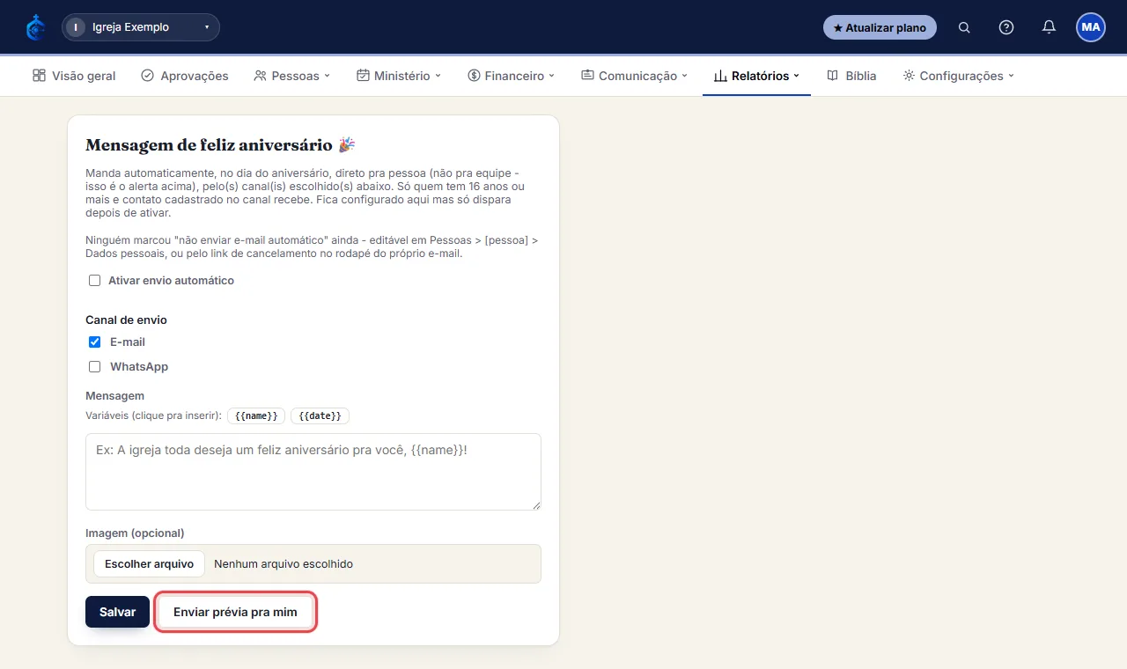The height and width of the screenshot is (669, 1127).
Task: Enable the Ativar envio automático checkbox
Action: point(94,281)
